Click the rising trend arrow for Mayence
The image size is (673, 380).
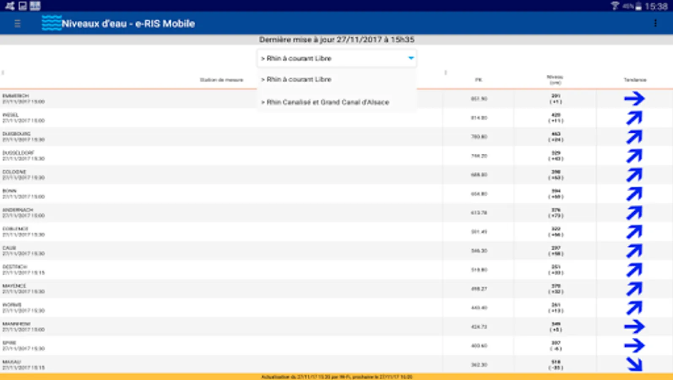(634, 289)
